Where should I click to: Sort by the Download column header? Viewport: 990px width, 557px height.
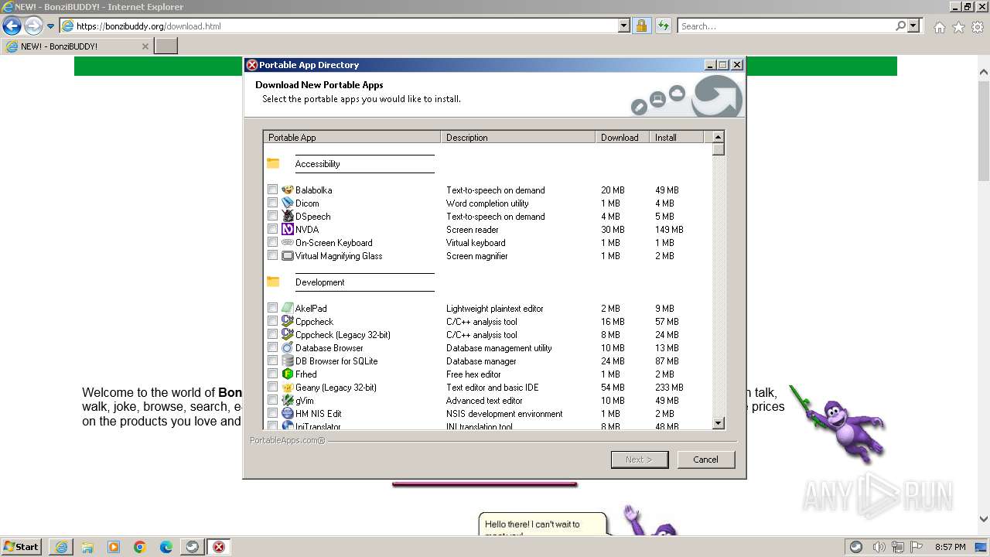(623, 137)
